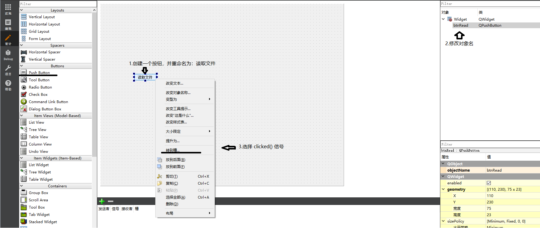This screenshot has height=228, width=540.
Task: Collapse the Containers category
Action: pyautogui.click(x=22, y=186)
